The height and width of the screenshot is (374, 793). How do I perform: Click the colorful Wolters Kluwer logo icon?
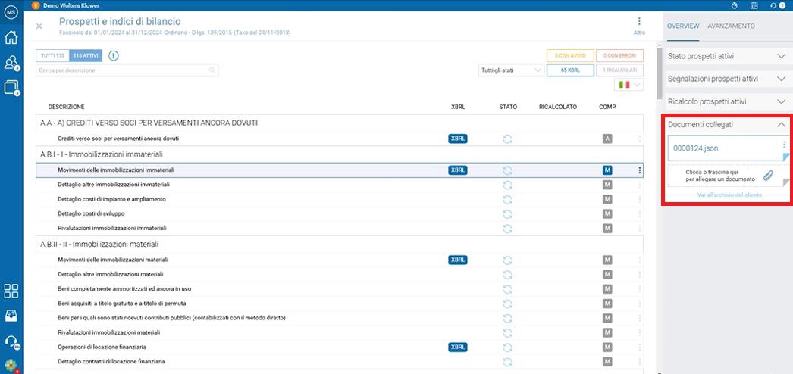tap(11, 366)
